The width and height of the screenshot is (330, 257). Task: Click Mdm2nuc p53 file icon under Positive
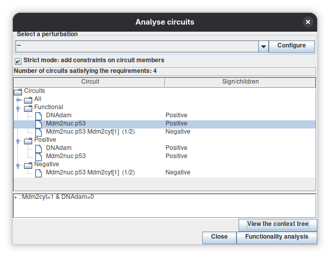(x=38, y=157)
